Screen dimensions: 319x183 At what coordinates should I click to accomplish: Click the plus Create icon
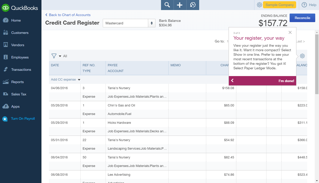point(180,5)
